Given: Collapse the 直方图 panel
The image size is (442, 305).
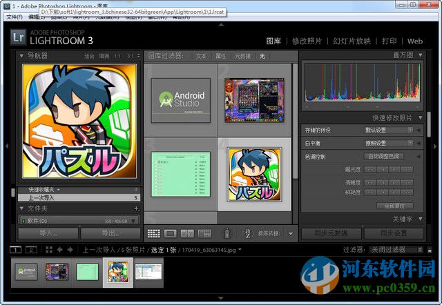Looking at the screenshot, I should click(x=421, y=55).
